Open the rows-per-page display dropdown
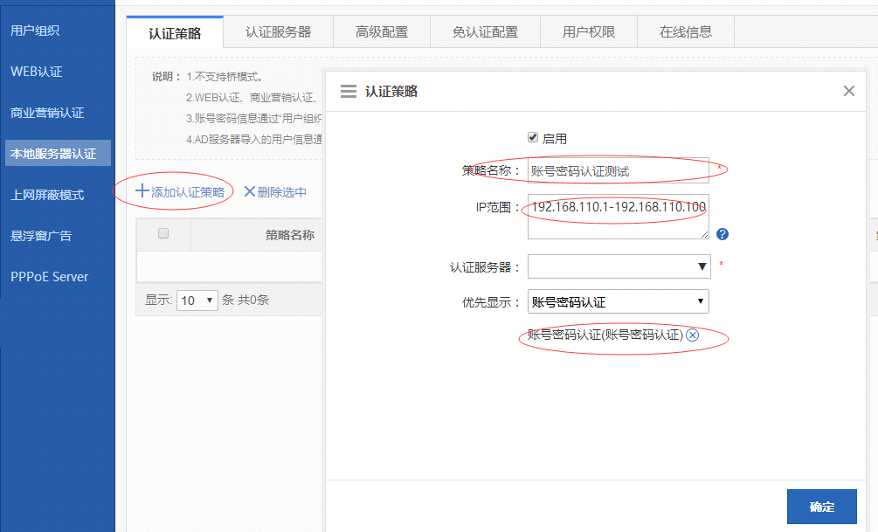878x532 pixels. [x=197, y=301]
